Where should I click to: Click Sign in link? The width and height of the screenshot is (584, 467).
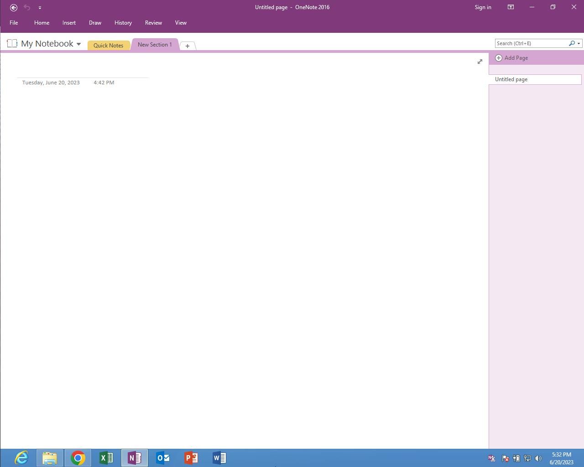(x=483, y=7)
